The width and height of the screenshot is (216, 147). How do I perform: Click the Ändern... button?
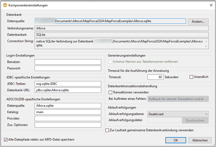pyautogui.click(x=198, y=22)
